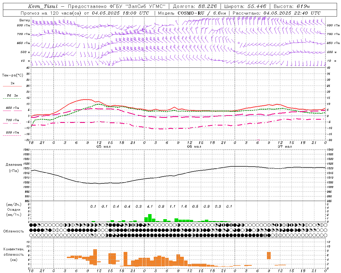Select the 'Широта: 55.446' header field
Screen dimensions: 341x273
(245, 6)
